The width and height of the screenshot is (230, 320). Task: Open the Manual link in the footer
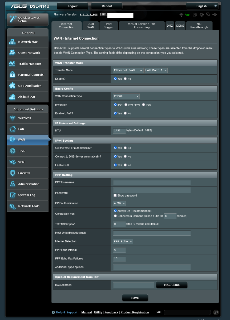click(87, 312)
